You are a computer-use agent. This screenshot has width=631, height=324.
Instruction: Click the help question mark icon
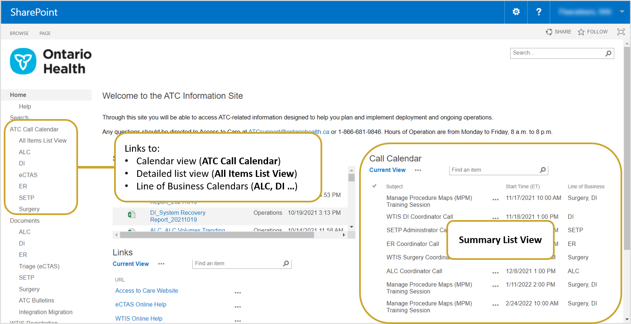[539, 12]
